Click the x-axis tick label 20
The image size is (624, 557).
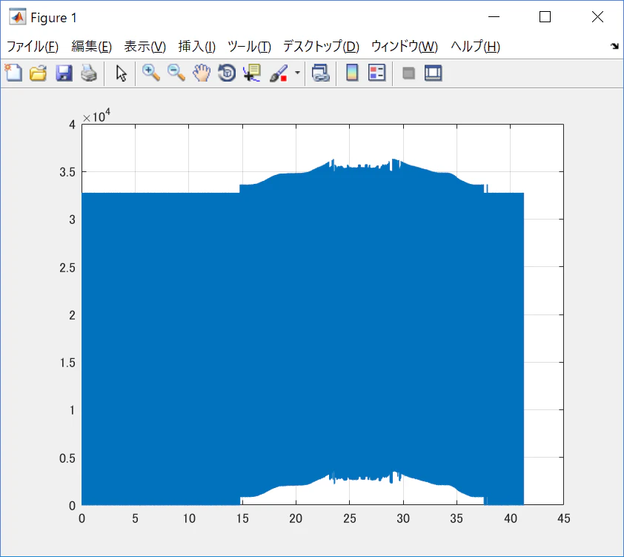(296, 518)
